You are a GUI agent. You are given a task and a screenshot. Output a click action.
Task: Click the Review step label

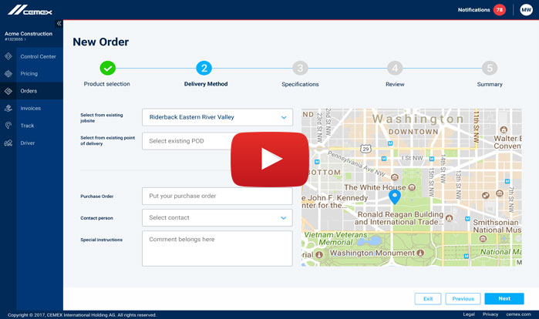tap(395, 84)
